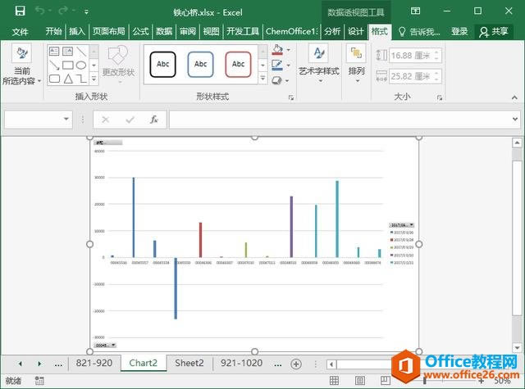This screenshot has height=389, width=525.
Task: Open the 开发工具 tab
Action: tap(243, 32)
